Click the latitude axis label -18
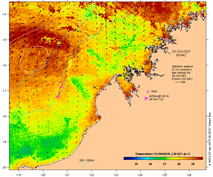Viewport: 213px width, 177px height. pyautogui.click(x=4, y=116)
